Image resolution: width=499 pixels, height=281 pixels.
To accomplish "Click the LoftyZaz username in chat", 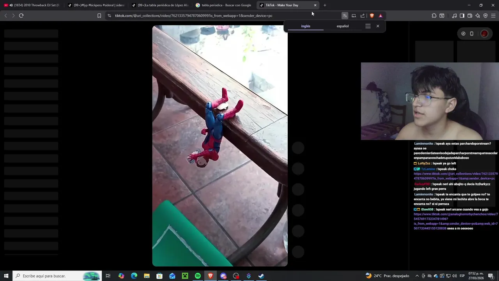I will pos(424,164).
